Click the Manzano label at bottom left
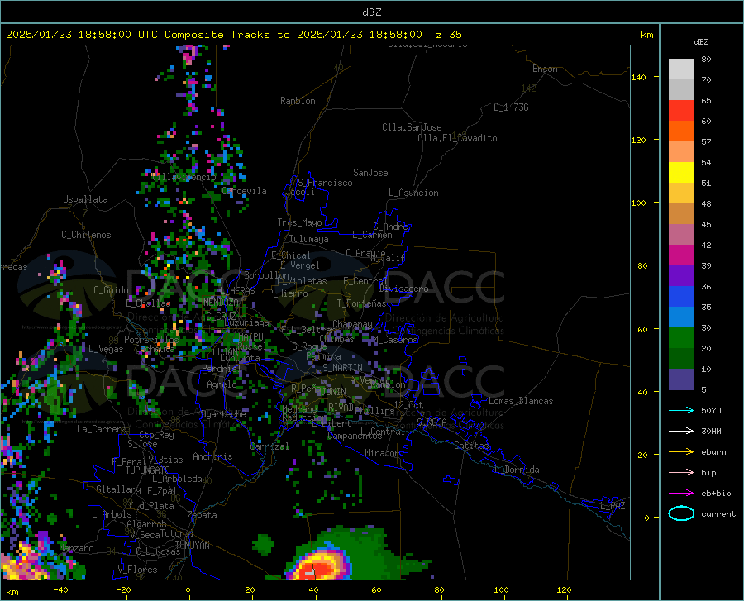Image resolution: width=744 pixels, height=601 pixels. pyautogui.click(x=76, y=548)
